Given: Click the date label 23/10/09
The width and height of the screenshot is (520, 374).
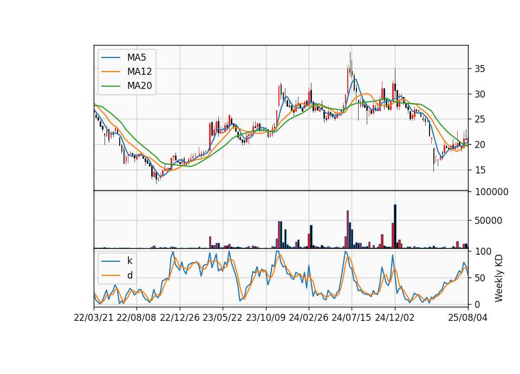Looking at the screenshot, I should pos(265,318).
